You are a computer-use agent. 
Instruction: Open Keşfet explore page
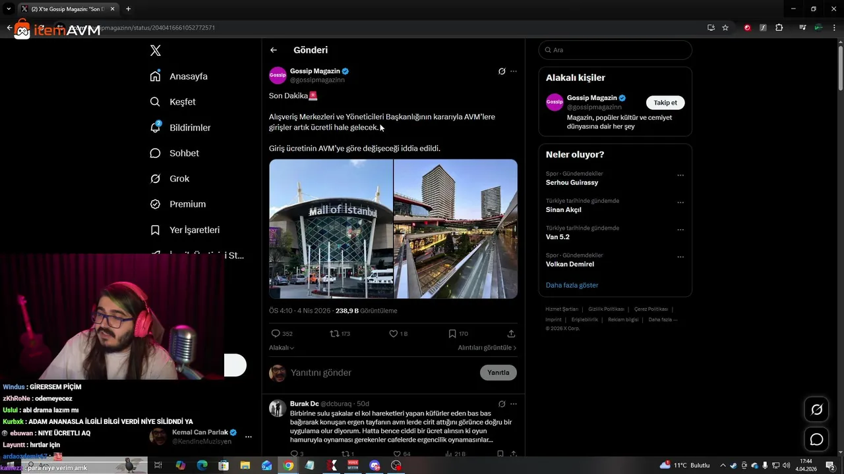pos(173,102)
